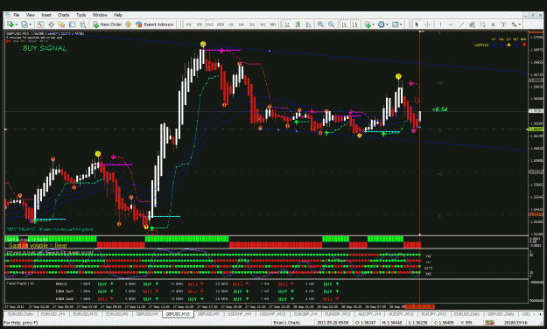Zoom in on the chart
547x329 pixels.
pyautogui.click(x=320, y=24)
